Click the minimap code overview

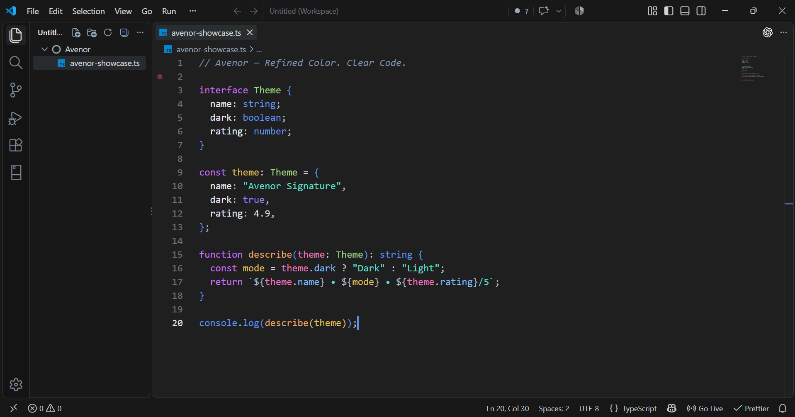click(x=753, y=68)
